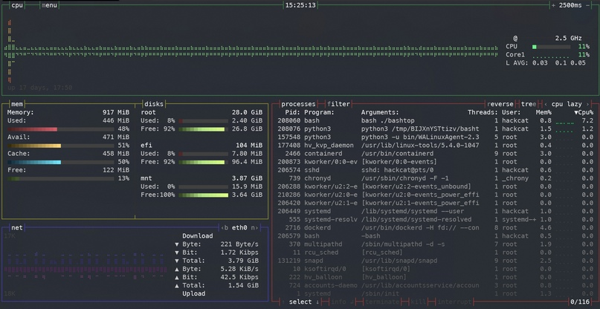Screen dimensions: 600x309
Task: Click the process filter field
Action: [x=339, y=104]
